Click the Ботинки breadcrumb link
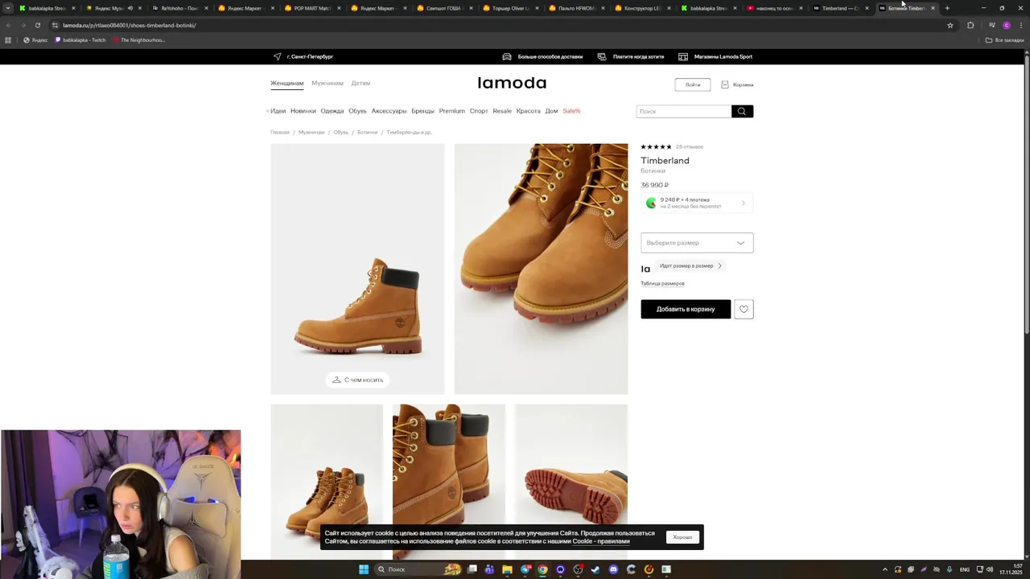Screen dimensions: 1030x579 [x=367, y=132]
